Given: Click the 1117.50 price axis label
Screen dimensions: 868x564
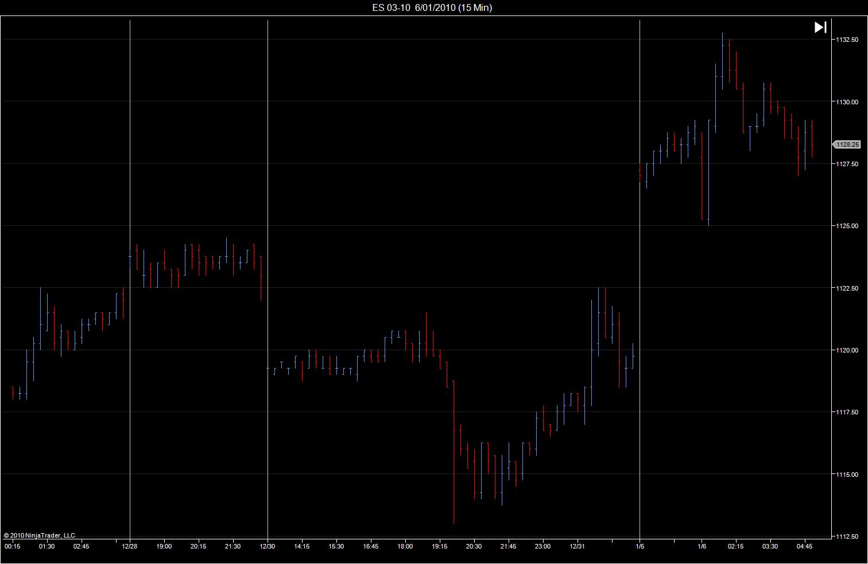Looking at the screenshot, I should [x=847, y=412].
